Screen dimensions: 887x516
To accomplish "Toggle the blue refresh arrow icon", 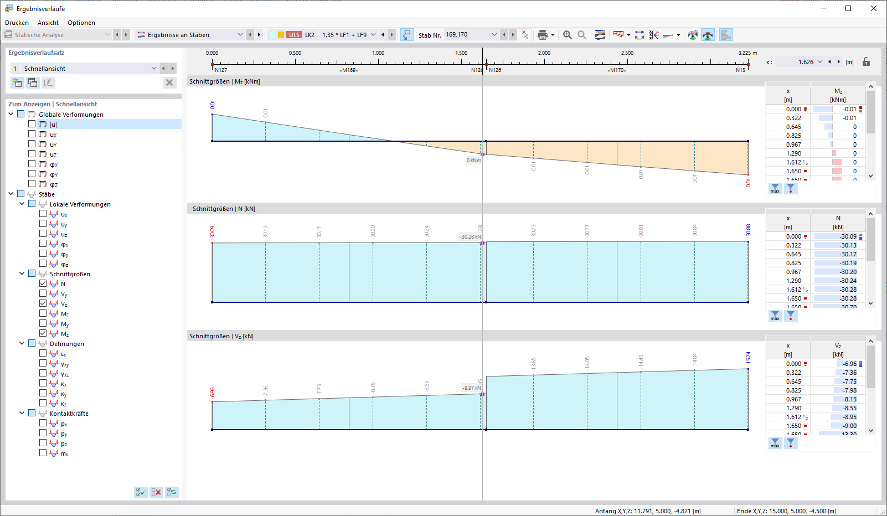I will click(407, 35).
